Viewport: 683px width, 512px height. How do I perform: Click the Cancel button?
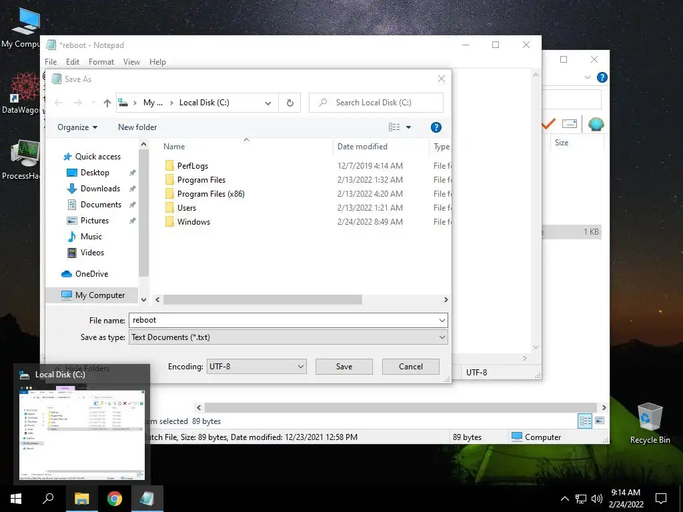tap(411, 367)
